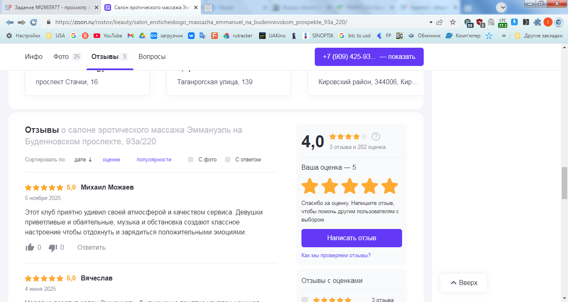Open the Gmail bookmark icon
This screenshot has height=302, width=568.
[x=130, y=36]
